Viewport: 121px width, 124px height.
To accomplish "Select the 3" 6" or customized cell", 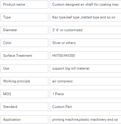I will [85, 30].
